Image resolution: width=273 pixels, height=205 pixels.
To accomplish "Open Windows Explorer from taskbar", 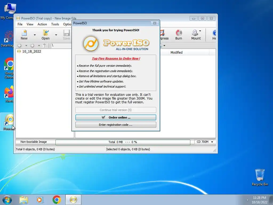I will pos(24,200).
